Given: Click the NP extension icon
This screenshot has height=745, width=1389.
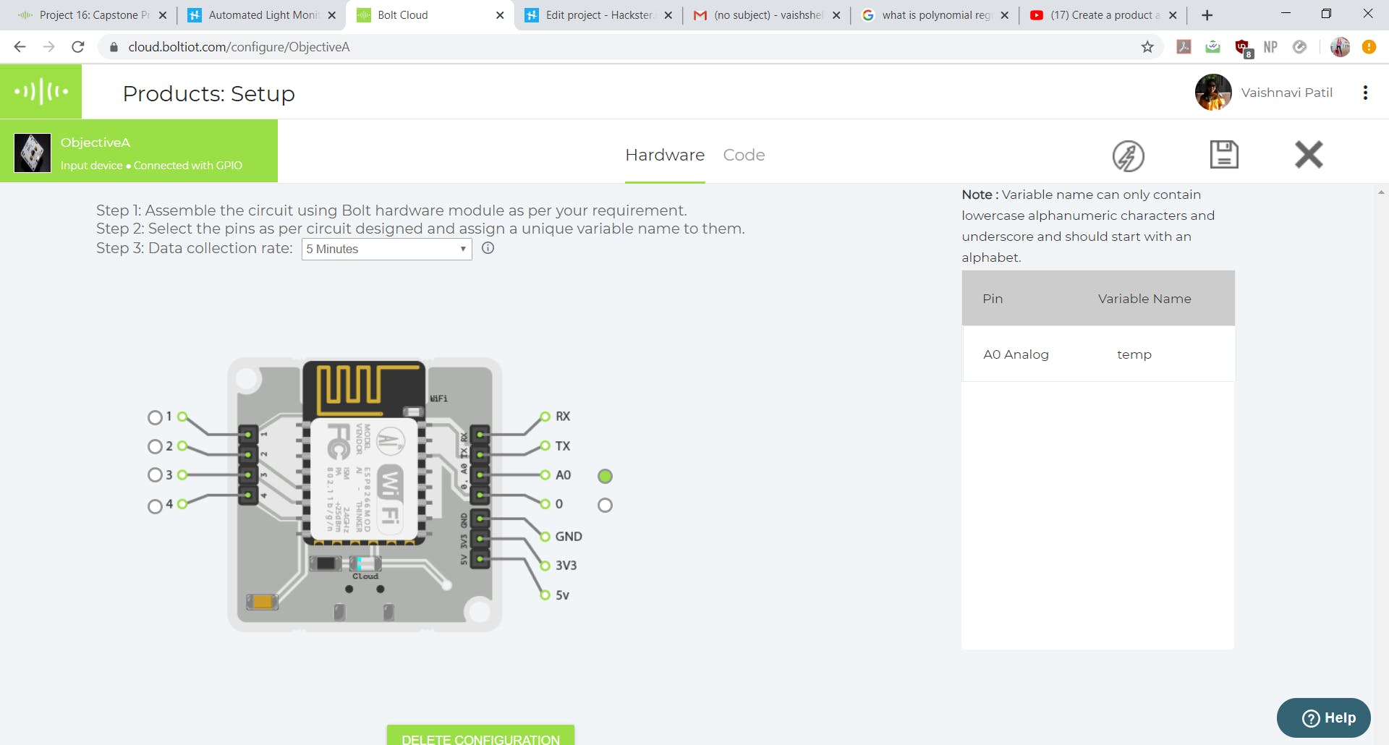Looking at the screenshot, I should [x=1270, y=47].
